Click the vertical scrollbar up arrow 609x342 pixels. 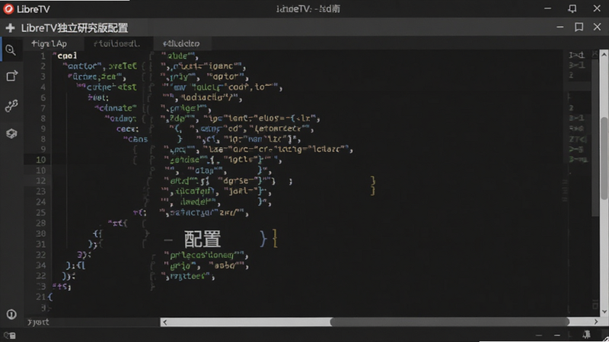point(604,55)
